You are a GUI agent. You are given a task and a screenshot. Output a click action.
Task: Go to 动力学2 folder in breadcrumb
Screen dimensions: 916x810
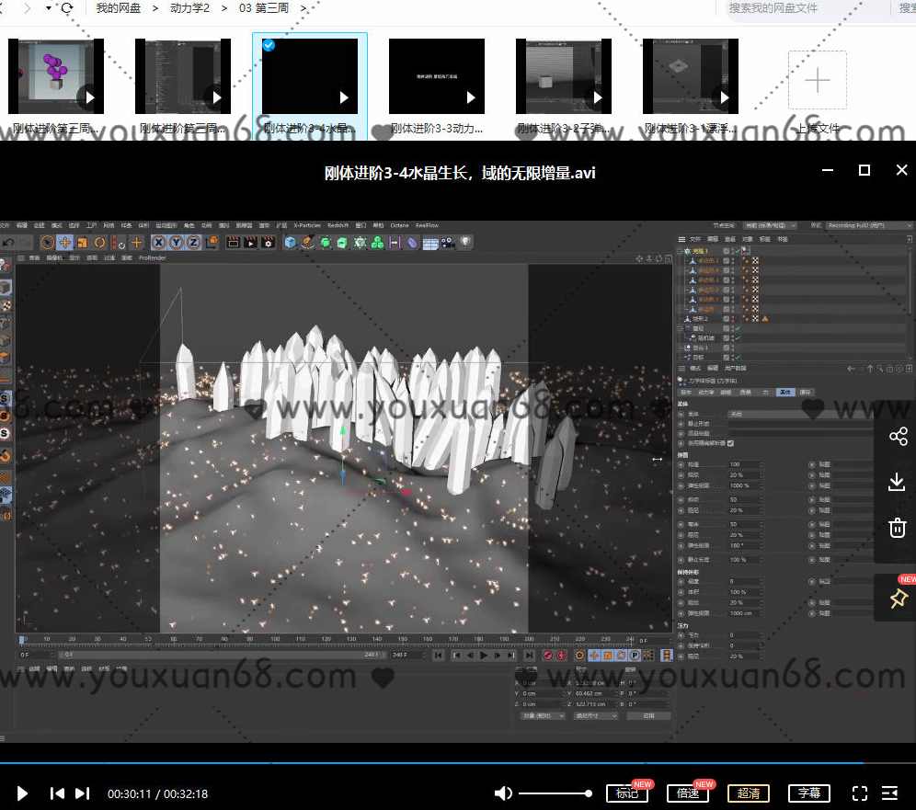(189, 8)
